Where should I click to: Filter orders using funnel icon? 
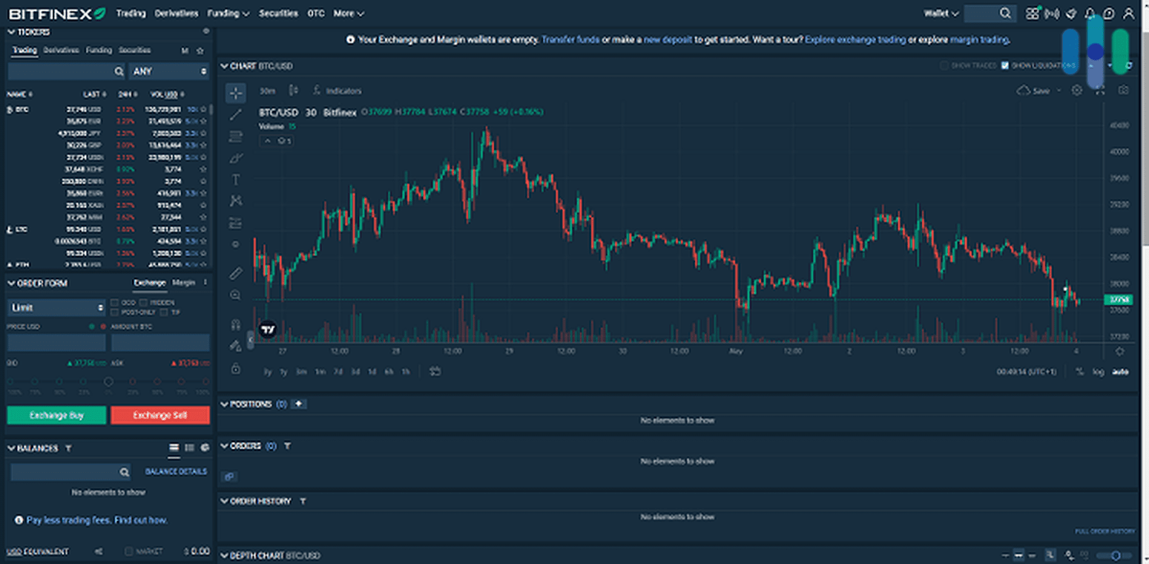(x=287, y=446)
